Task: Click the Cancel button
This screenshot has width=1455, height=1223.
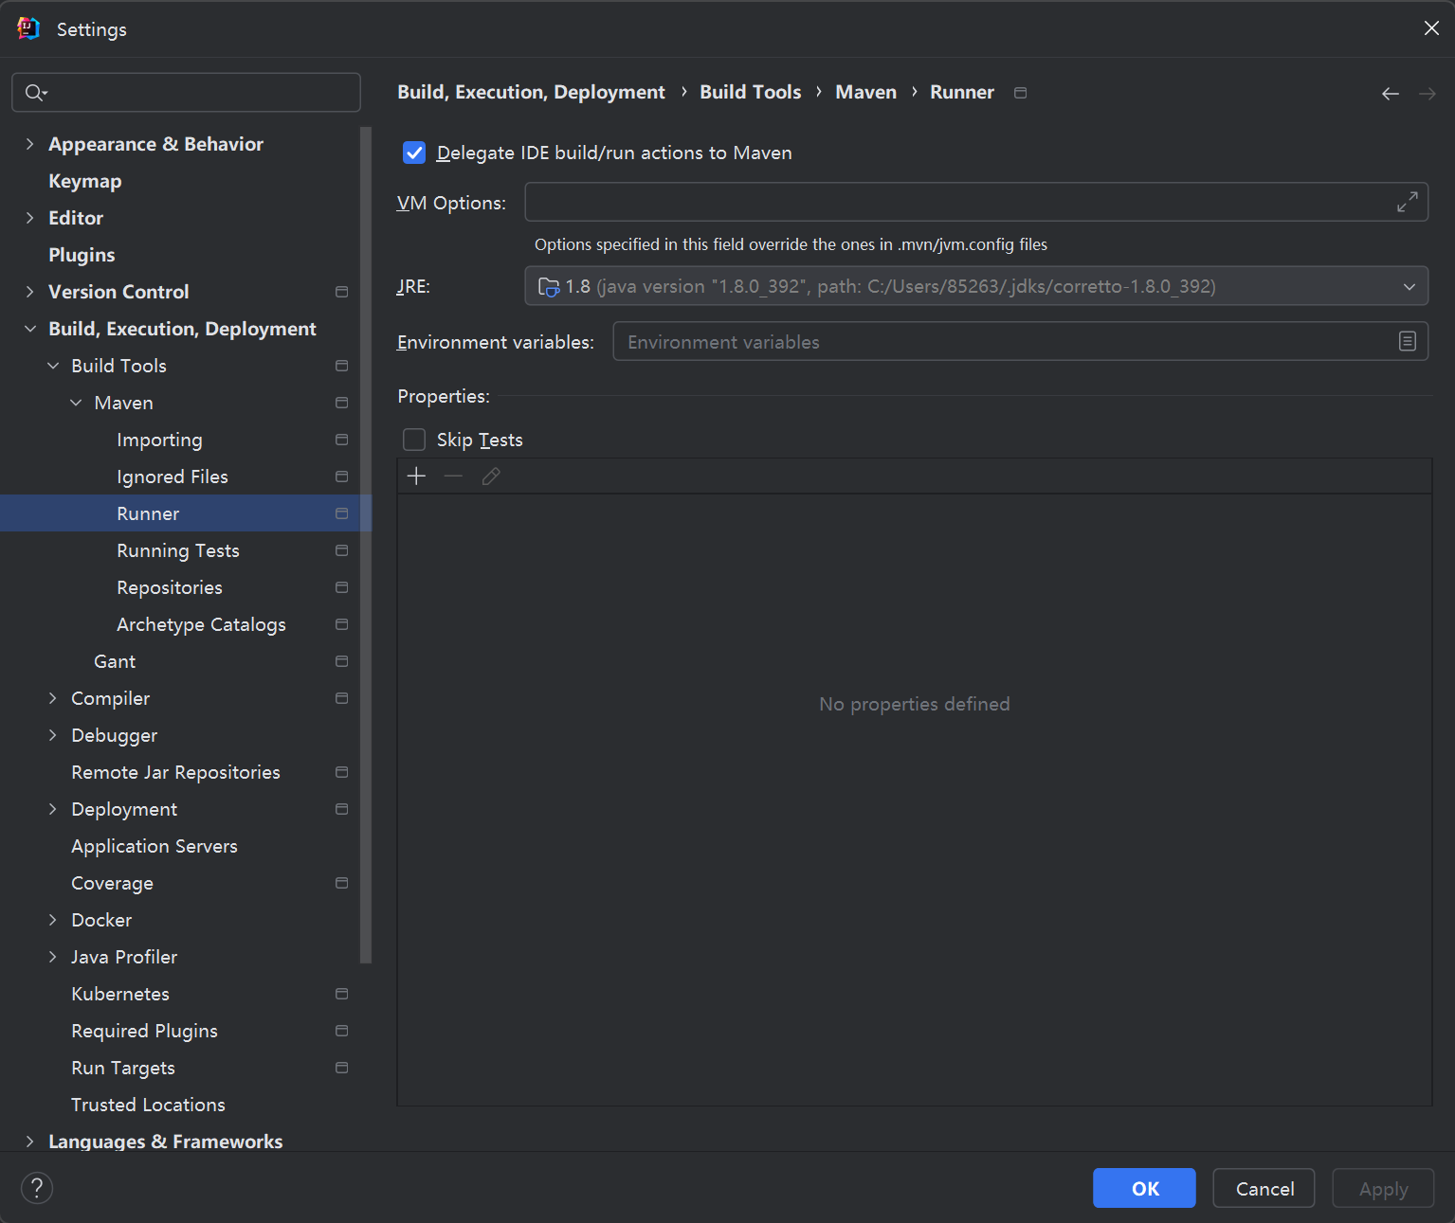Action: [1264, 1188]
